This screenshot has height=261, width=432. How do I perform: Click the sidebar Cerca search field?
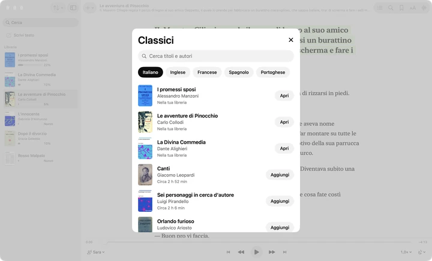click(41, 23)
